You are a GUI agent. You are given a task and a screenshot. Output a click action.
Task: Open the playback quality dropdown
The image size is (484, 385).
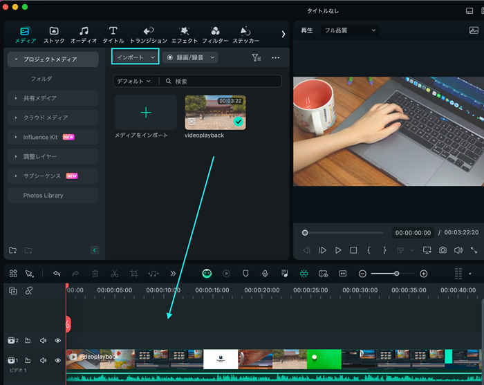(x=350, y=30)
